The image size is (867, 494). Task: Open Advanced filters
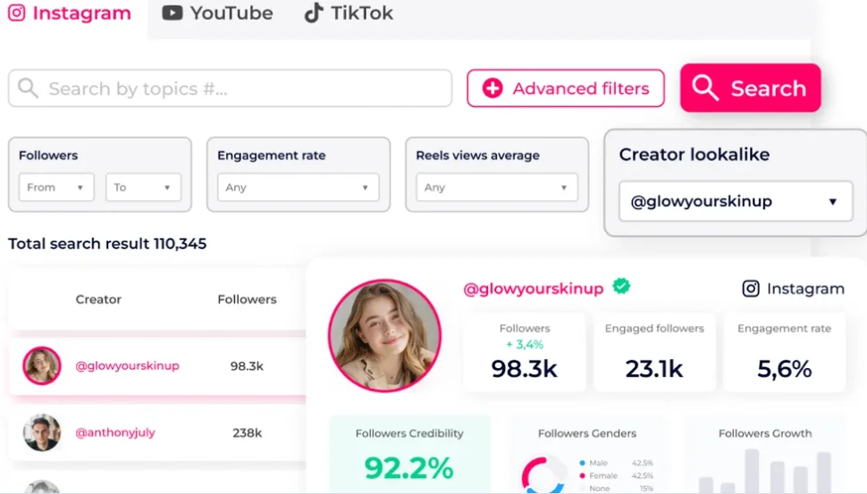tap(566, 88)
